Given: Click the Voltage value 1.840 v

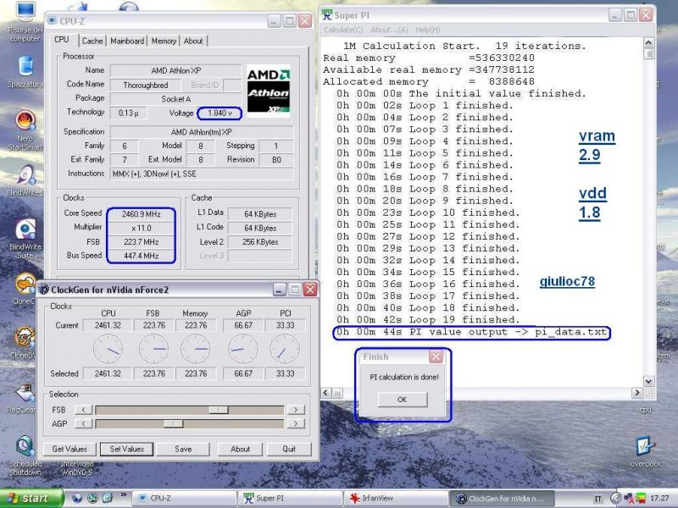Looking at the screenshot, I should click(220, 113).
